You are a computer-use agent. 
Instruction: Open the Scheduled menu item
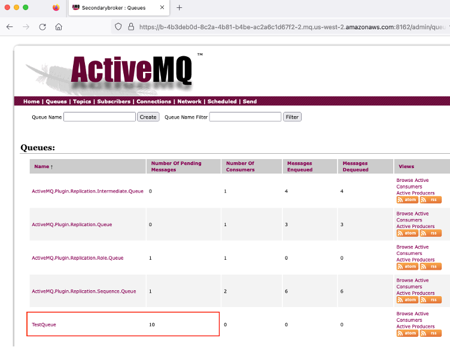pos(222,101)
